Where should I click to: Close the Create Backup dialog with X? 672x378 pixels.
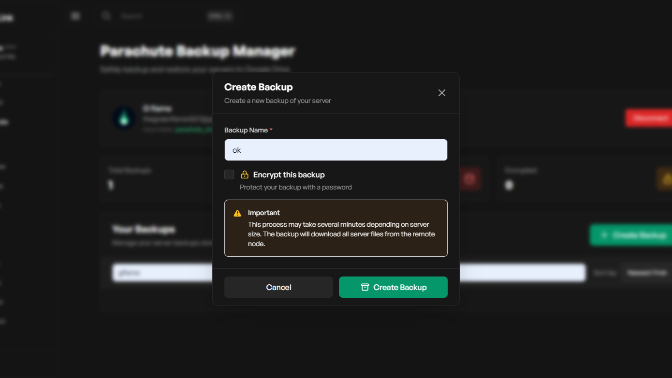click(441, 93)
